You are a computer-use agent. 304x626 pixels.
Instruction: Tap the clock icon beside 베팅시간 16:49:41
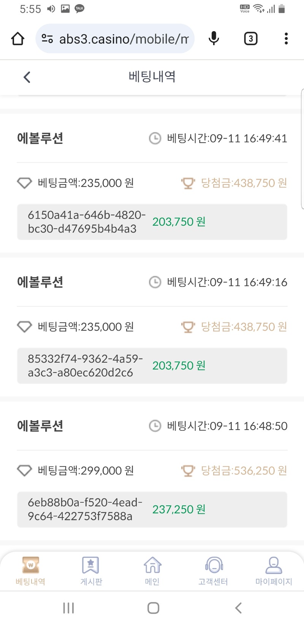point(155,138)
